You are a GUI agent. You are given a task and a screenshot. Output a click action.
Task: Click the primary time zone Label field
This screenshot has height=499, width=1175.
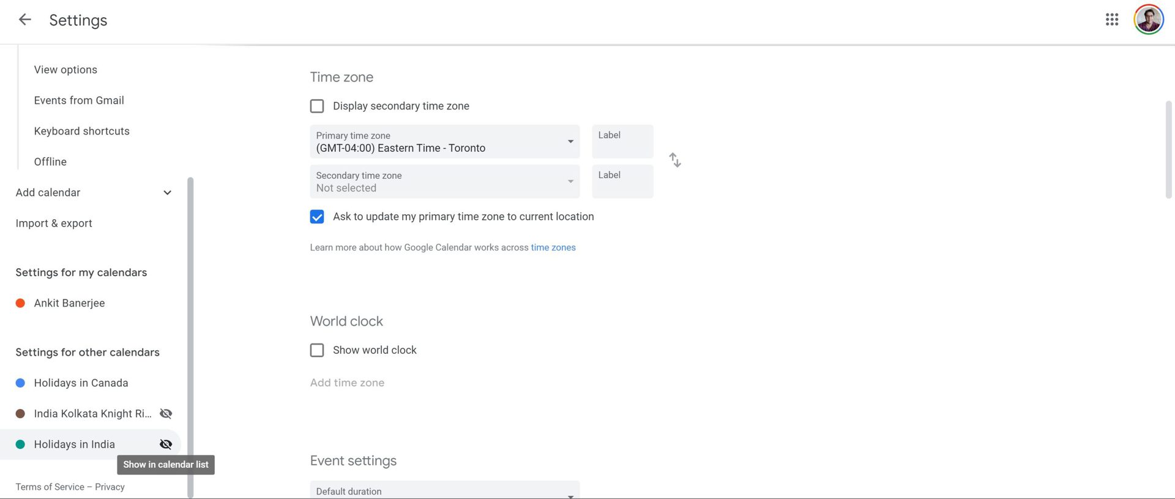point(622,141)
